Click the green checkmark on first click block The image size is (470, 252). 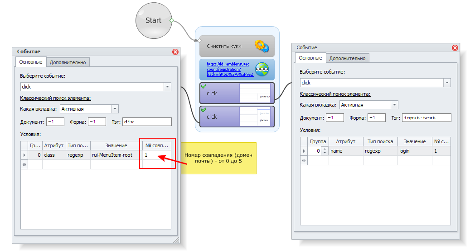tap(204, 86)
